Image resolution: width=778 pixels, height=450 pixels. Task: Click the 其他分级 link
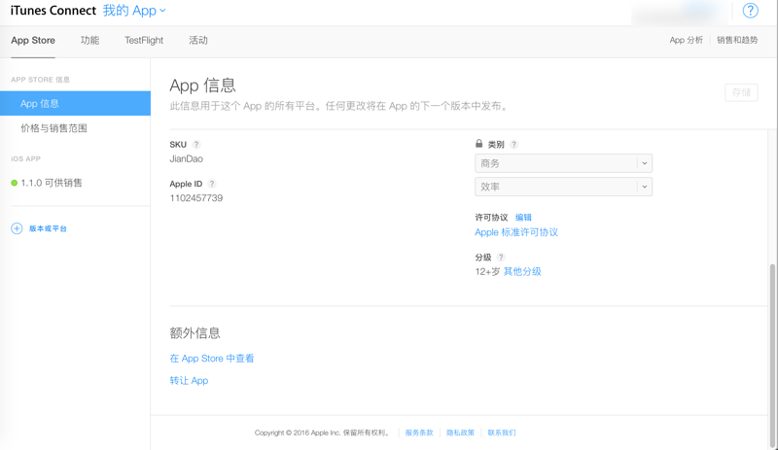pos(522,271)
